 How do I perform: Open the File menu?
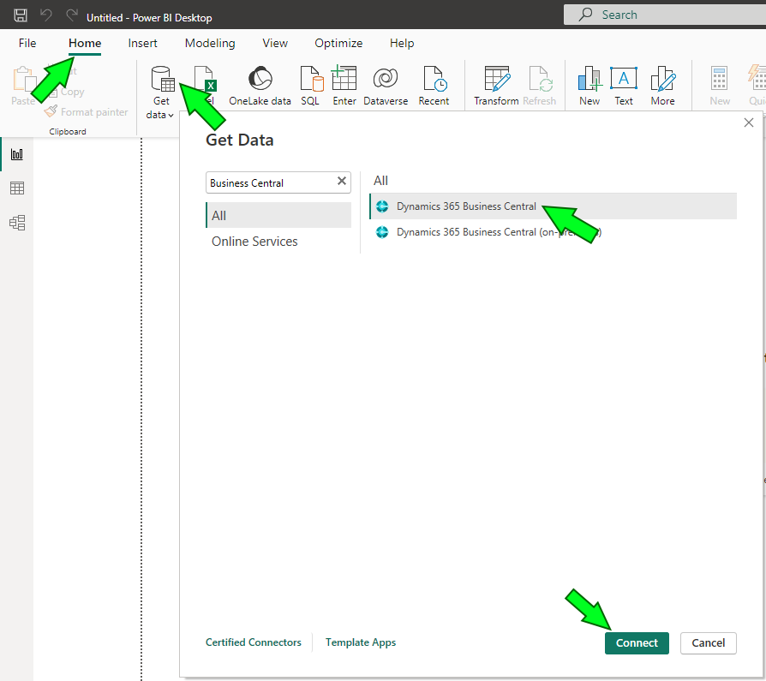tap(27, 43)
